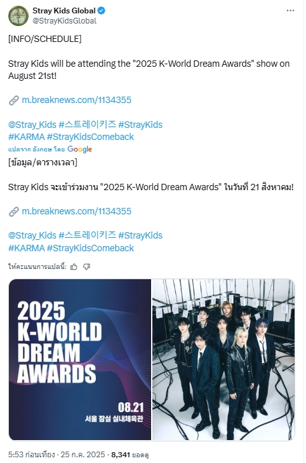The width and height of the screenshot is (306, 463).
Task: Click the Google logo in translation credit
Action: (79, 149)
